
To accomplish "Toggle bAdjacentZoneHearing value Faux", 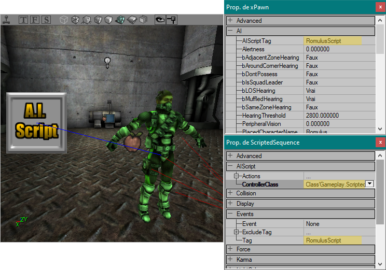I will coord(312,58).
